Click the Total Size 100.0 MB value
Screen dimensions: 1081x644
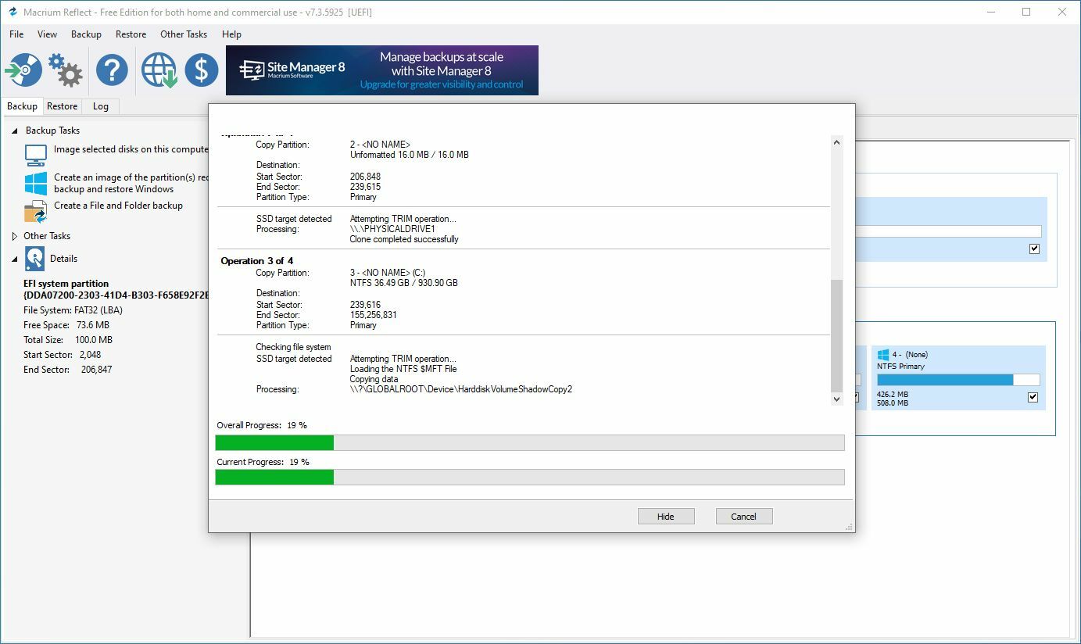[x=94, y=340]
